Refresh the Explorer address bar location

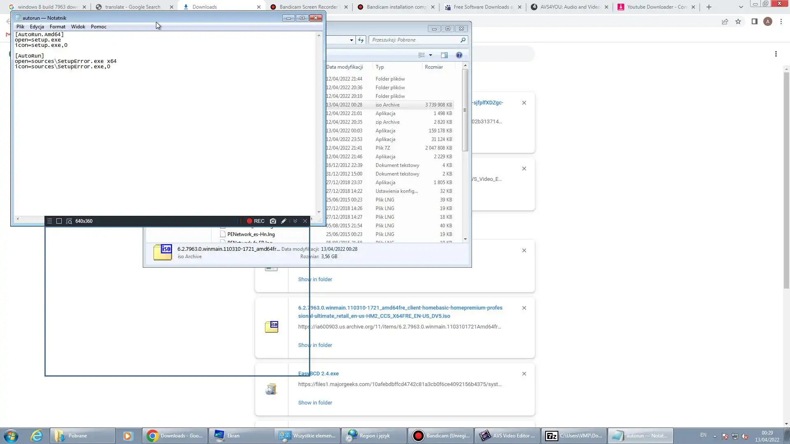click(x=361, y=40)
